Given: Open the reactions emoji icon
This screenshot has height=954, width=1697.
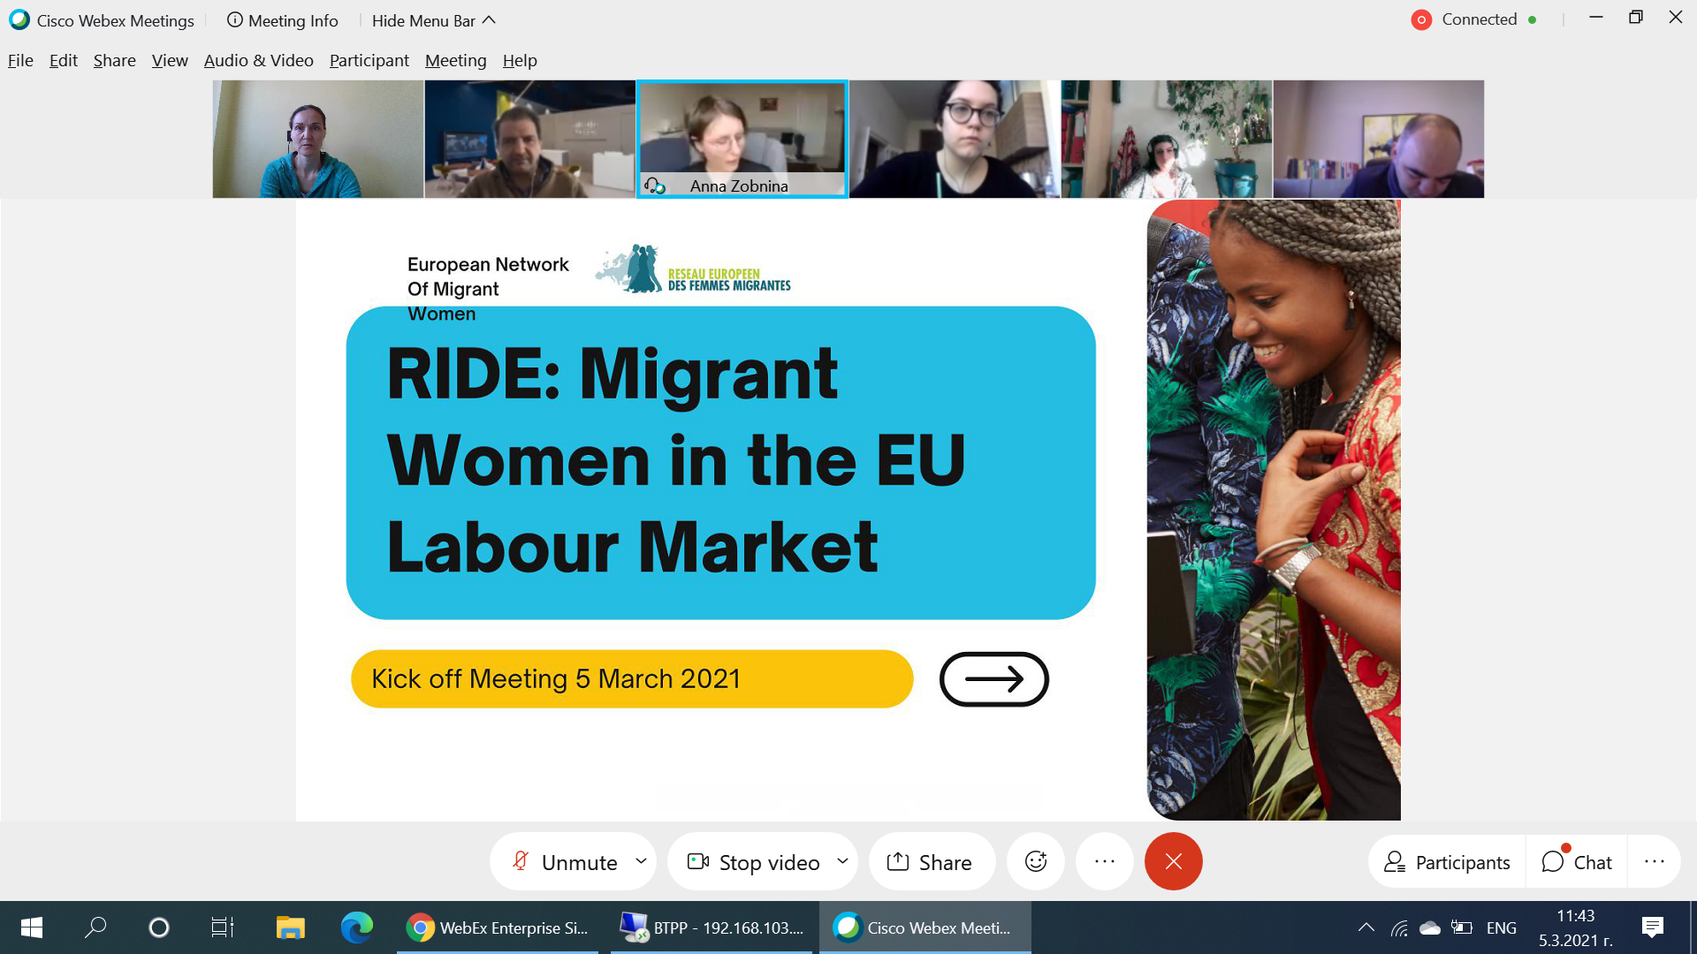Looking at the screenshot, I should [1036, 862].
